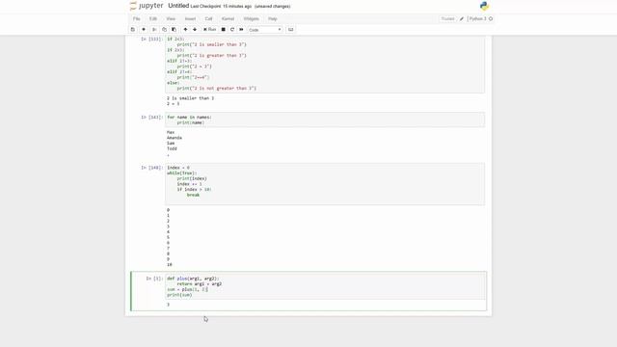Open the Widgets menu
This screenshot has width=617, height=347.
pyautogui.click(x=251, y=19)
